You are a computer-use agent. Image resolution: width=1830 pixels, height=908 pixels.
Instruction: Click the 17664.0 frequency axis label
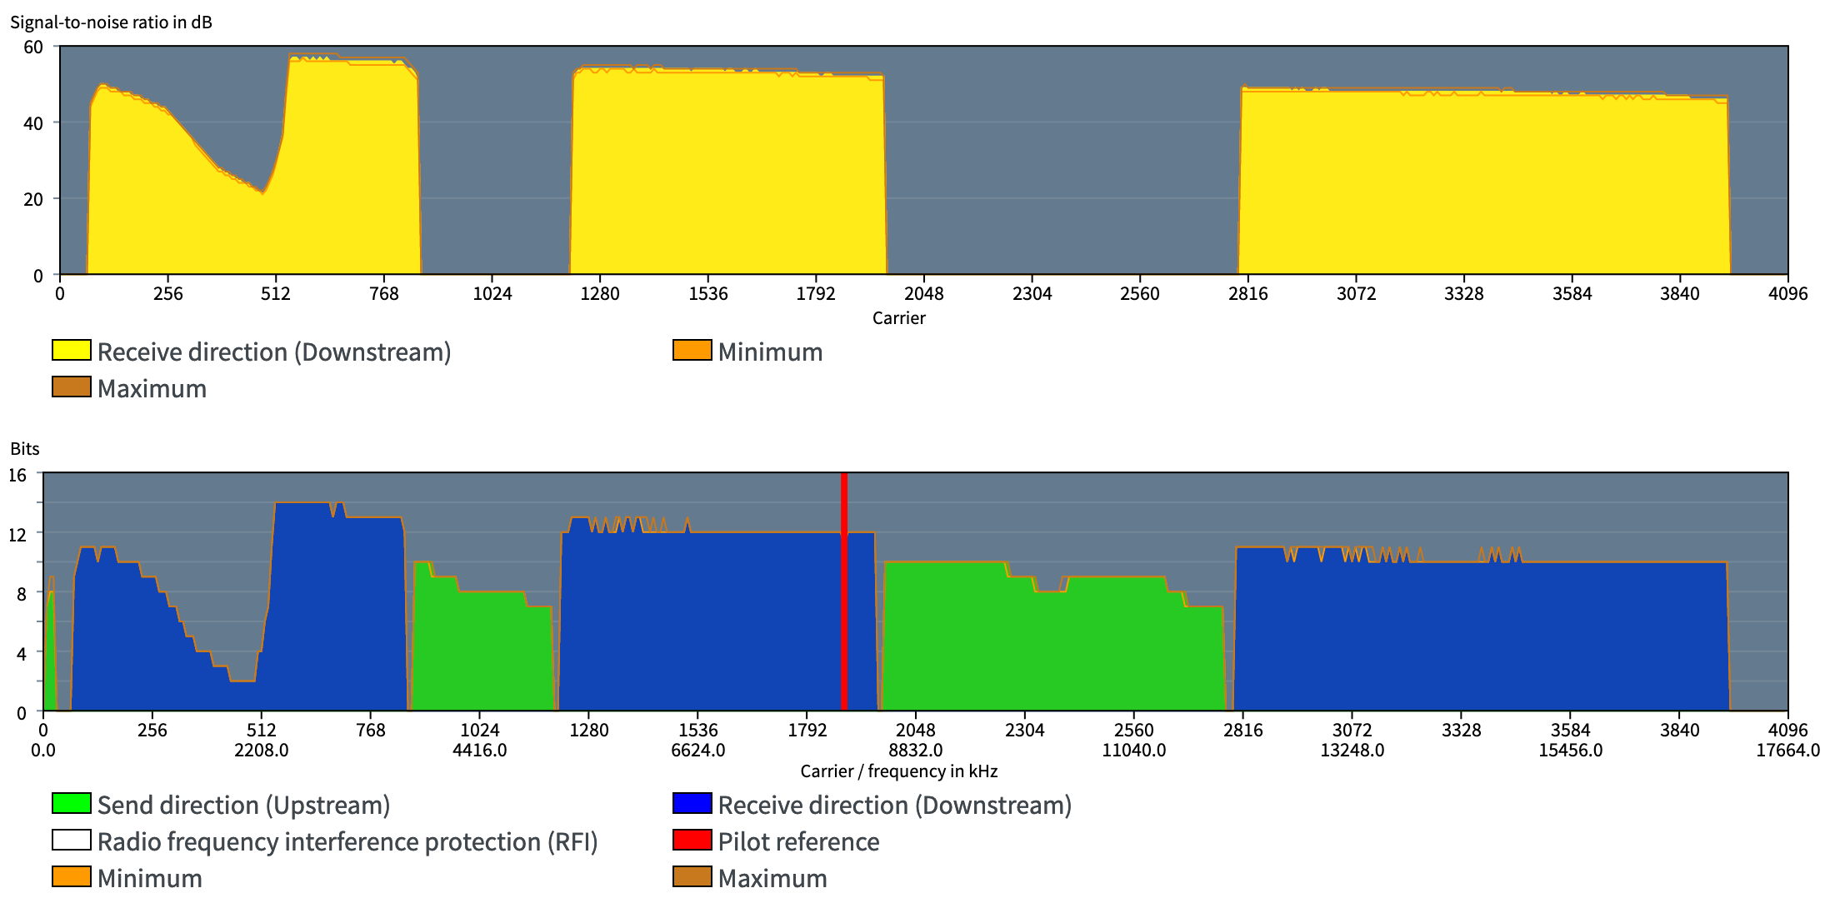(1787, 751)
